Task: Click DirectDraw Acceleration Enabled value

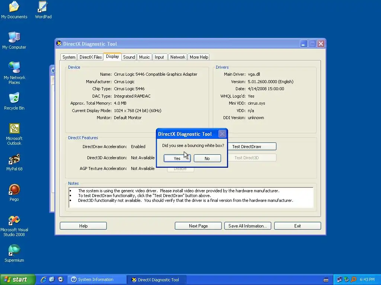Action: click(138, 147)
